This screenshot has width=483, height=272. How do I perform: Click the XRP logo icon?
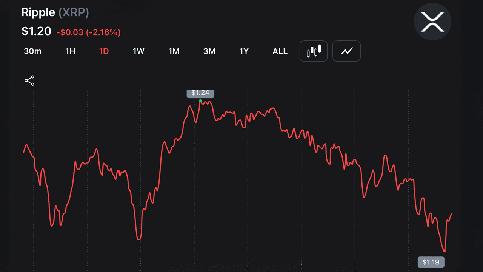pyautogui.click(x=432, y=22)
